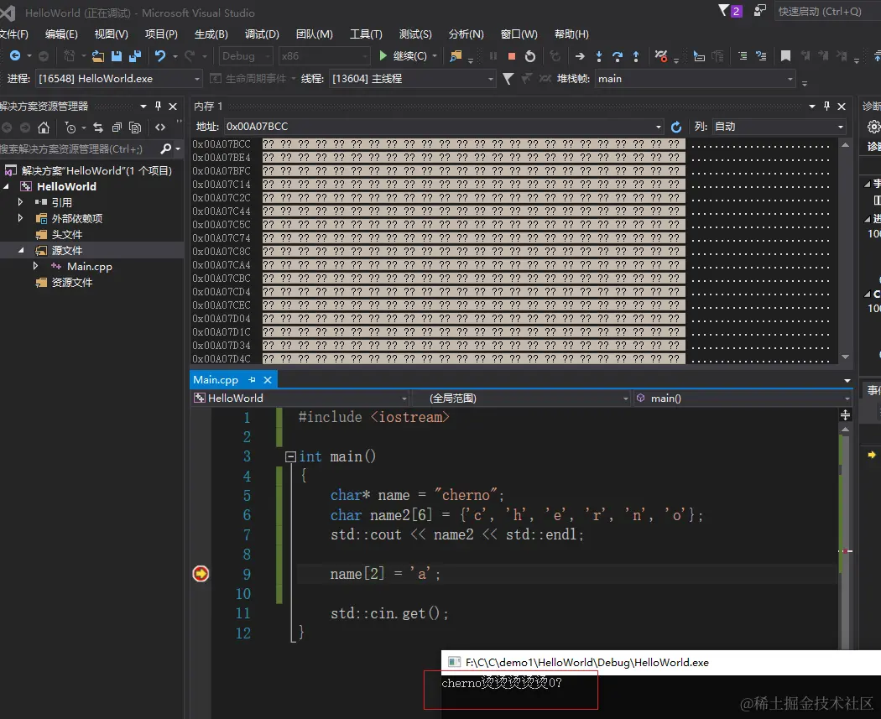Image resolution: width=881 pixels, height=719 pixels.
Task: Toggle auto-hide pin on Memory 1 panel
Action: coord(826,107)
